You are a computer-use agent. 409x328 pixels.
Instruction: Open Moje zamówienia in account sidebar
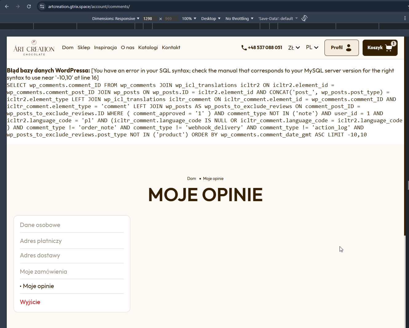point(43,271)
